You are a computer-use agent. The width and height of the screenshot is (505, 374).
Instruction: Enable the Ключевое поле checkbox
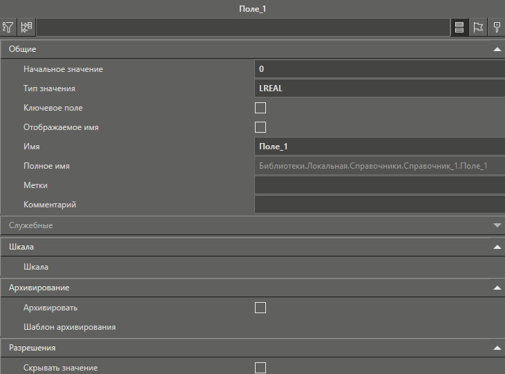click(x=260, y=108)
